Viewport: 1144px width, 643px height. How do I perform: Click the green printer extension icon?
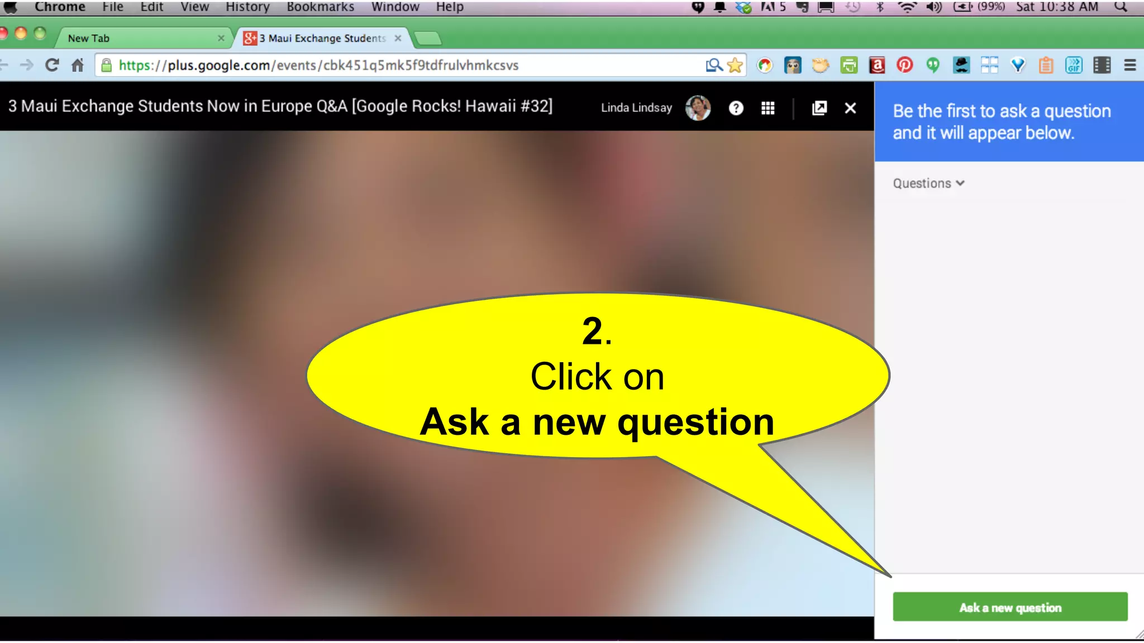pyautogui.click(x=849, y=65)
